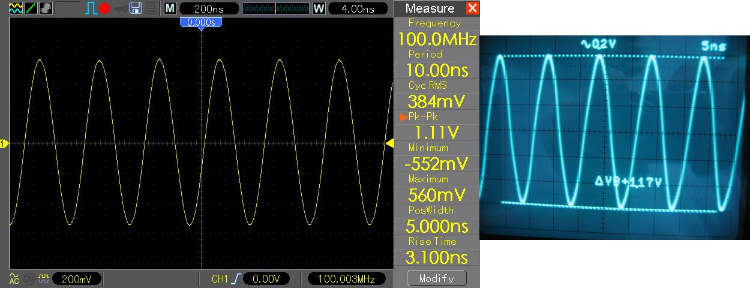Click the 560mV maximum value
The image size is (750, 288).
pyautogui.click(x=437, y=195)
